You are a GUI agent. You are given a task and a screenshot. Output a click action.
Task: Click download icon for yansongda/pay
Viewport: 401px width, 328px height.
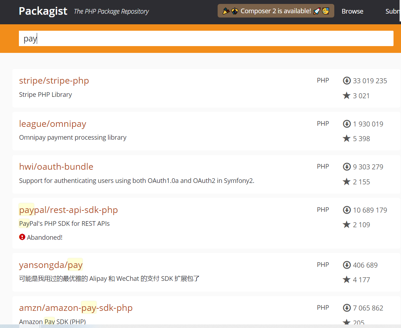click(x=346, y=265)
